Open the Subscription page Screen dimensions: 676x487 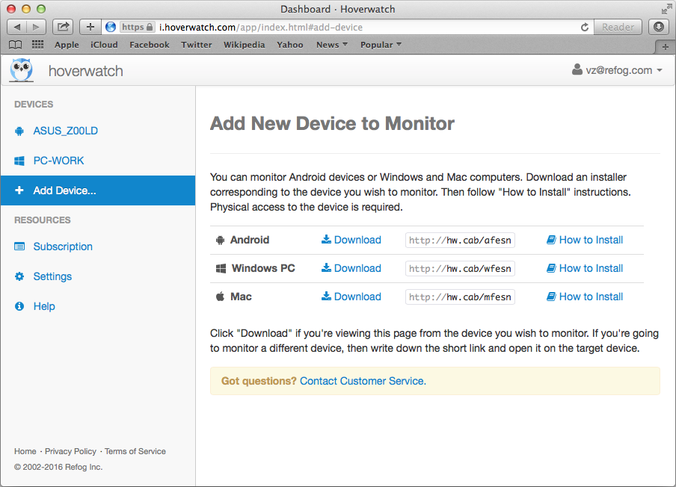pyautogui.click(x=98, y=246)
